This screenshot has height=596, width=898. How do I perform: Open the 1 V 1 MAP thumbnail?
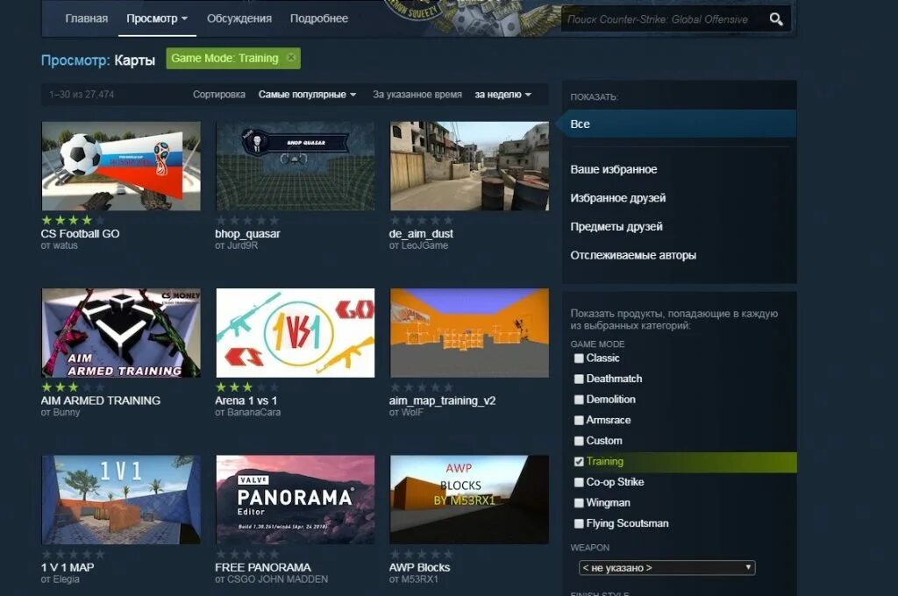click(121, 500)
